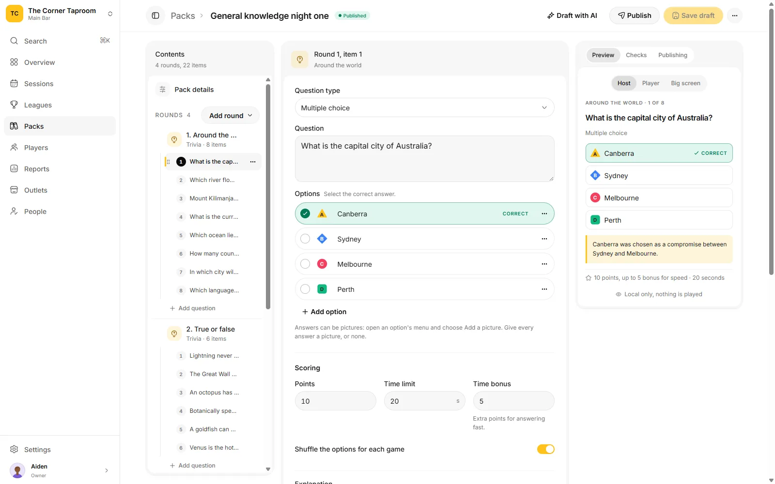Open the menu for question 1 in the contents list
The image size is (775, 484).
pos(253,162)
